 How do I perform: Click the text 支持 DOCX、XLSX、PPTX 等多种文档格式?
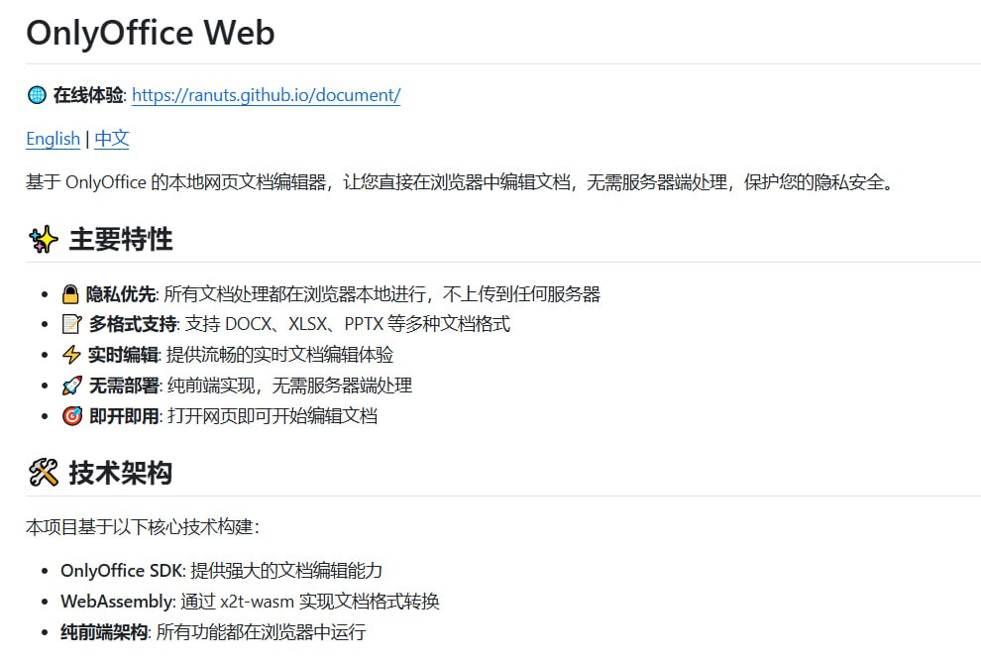point(348,324)
